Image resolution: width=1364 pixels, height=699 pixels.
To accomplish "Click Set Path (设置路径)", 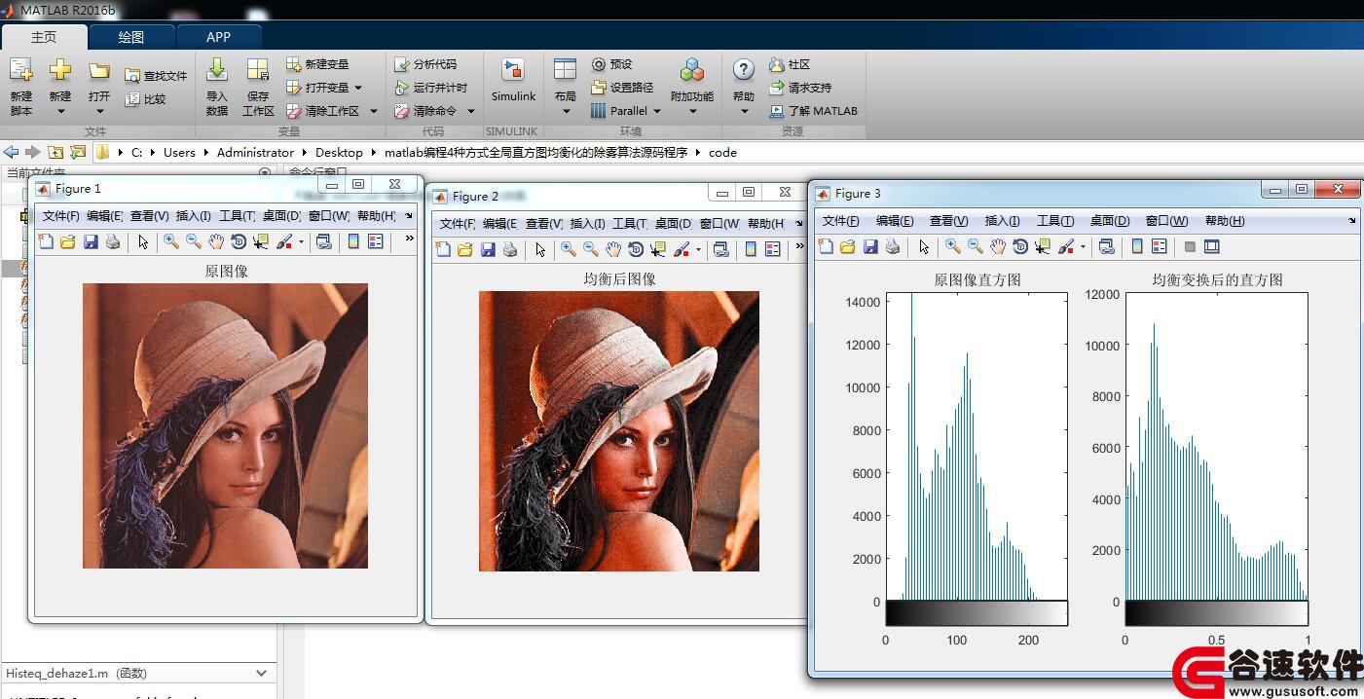I will click(x=622, y=88).
